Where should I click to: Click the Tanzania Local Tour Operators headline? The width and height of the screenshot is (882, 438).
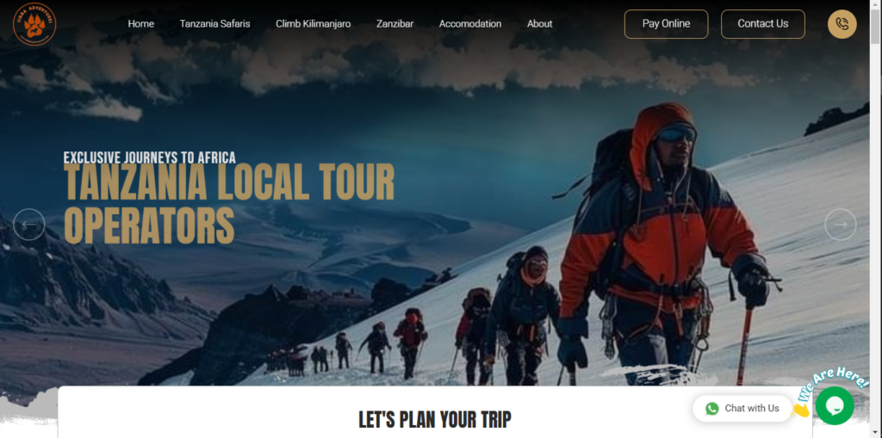pyautogui.click(x=229, y=204)
